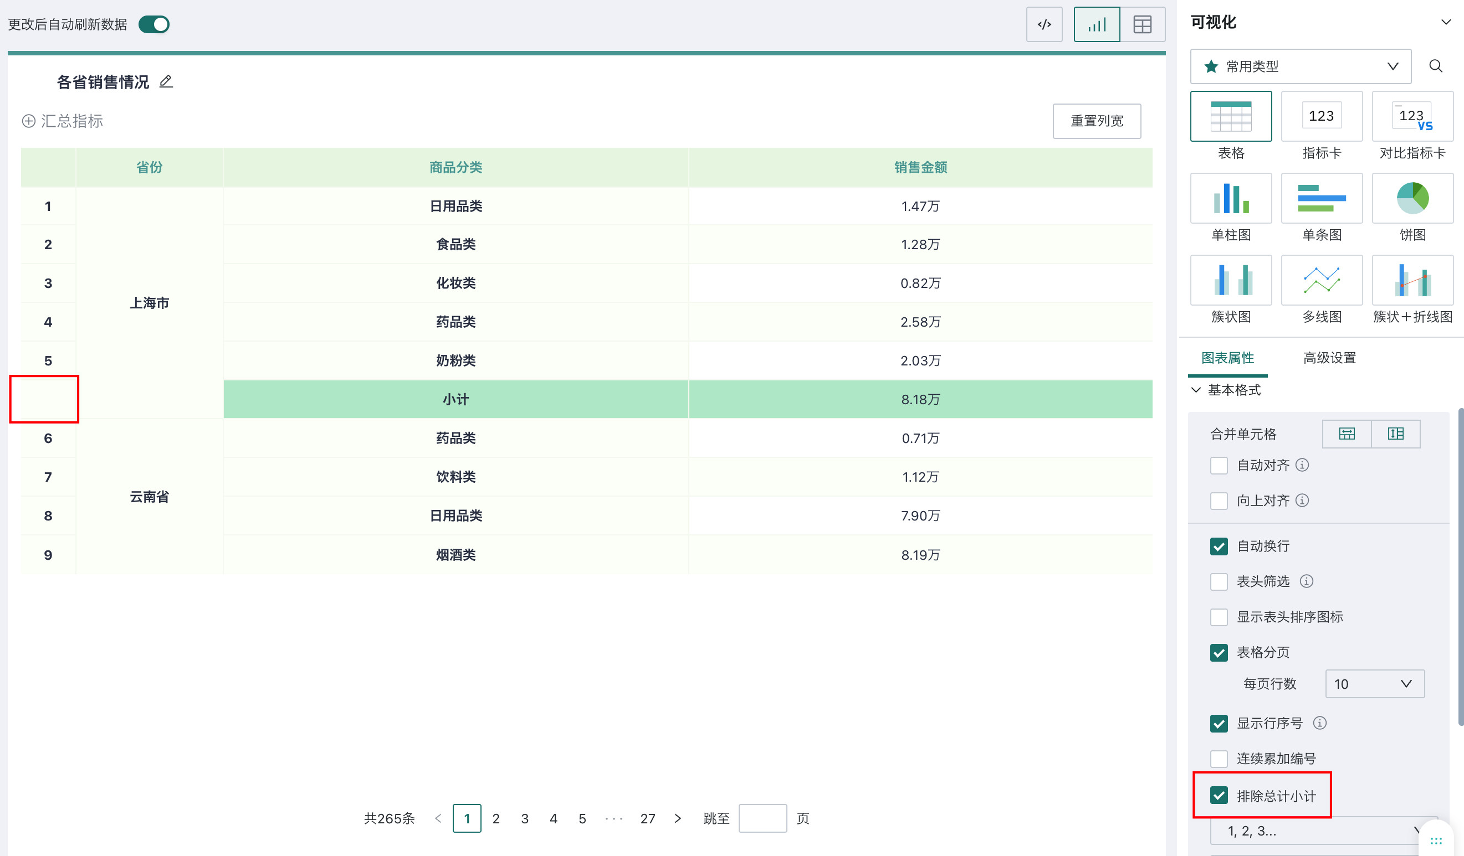Select the 指标卡 chart type
This screenshot has width=1464, height=856.
(x=1321, y=116)
